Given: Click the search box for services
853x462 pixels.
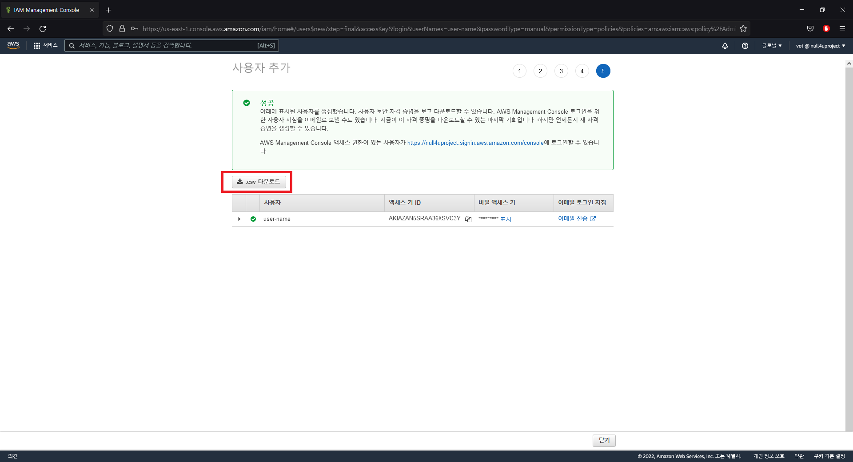Looking at the screenshot, I should 171,45.
